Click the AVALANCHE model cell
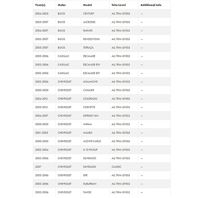 [90, 82]
